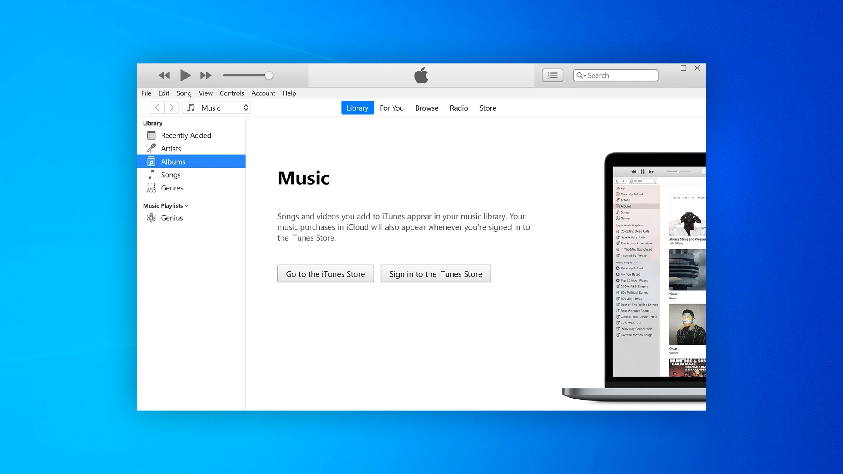This screenshot has width=843, height=474.
Task: Click Go to the iTunes Store button
Action: click(325, 273)
